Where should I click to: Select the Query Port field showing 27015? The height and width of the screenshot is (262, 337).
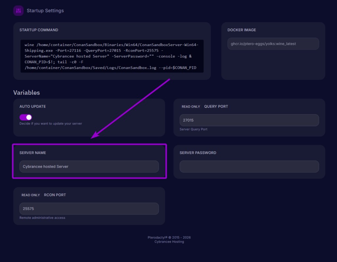[249, 120]
